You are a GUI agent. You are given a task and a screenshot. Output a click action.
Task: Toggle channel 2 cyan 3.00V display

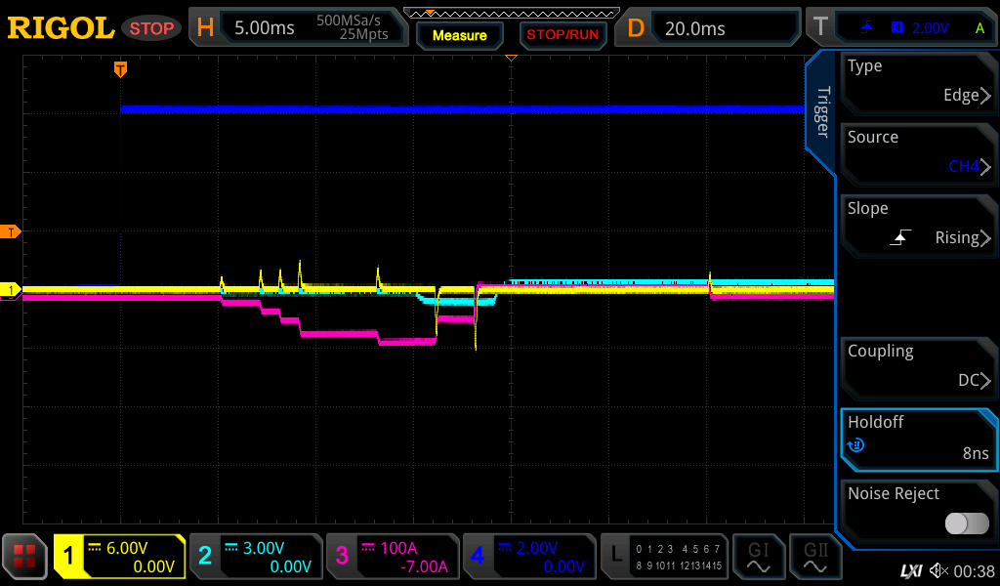click(x=255, y=557)
